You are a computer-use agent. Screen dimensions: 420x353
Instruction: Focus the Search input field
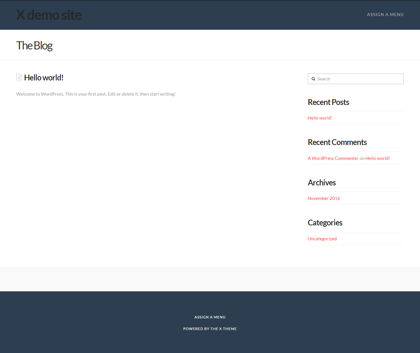tap(356, 79)
